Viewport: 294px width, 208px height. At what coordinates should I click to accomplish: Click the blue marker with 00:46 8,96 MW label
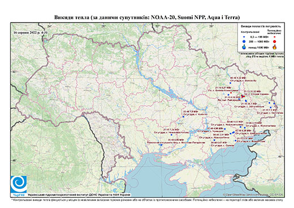(x=161, y=145)
